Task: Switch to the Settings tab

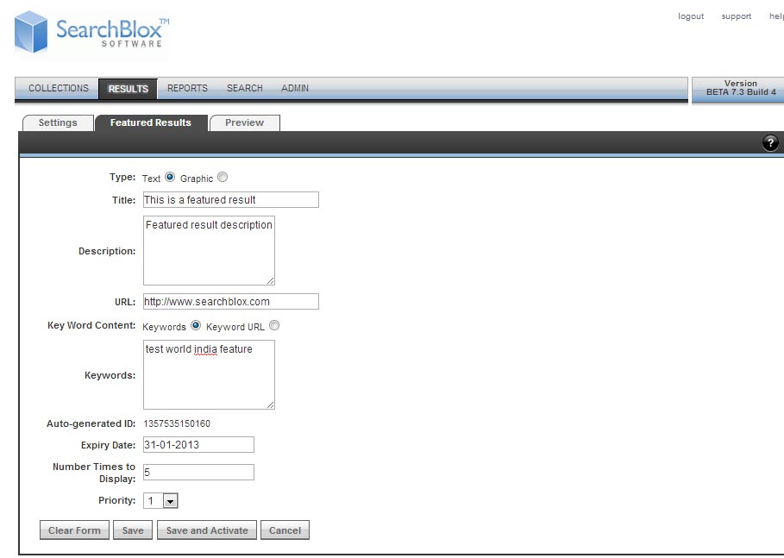Action: tap(58, 123)
